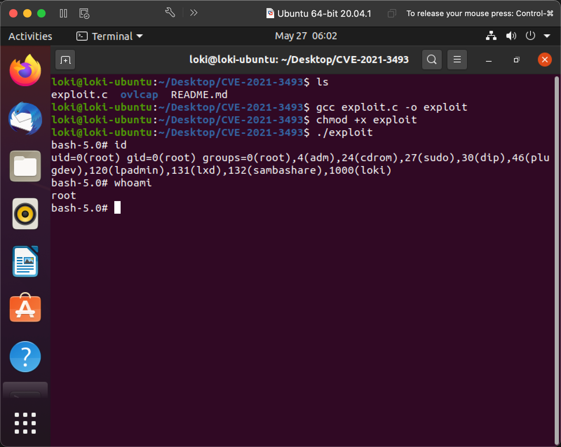Expand hidden toolbar items with double chevron
Viewport: 561px width, 447px height.
(x=193, y=13)
